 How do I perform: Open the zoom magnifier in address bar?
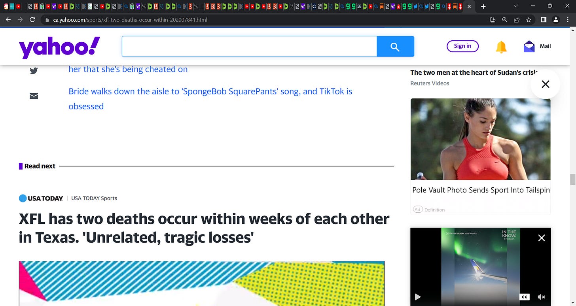click(x=504, y=20)
